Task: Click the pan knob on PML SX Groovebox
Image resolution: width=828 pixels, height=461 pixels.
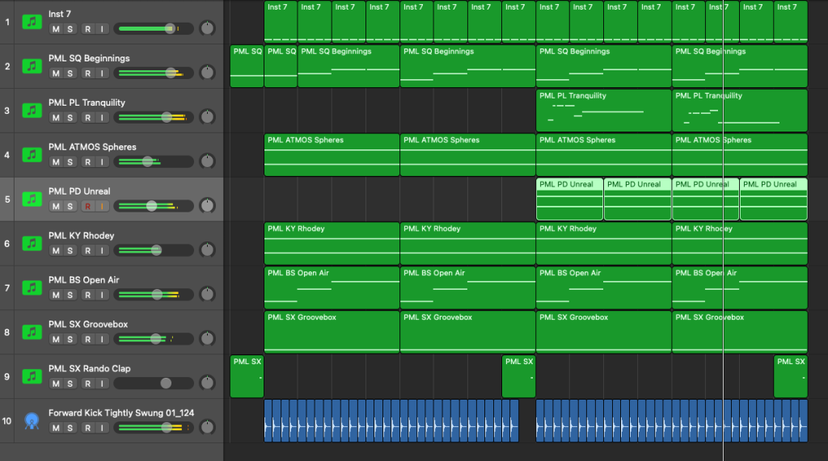Action: tap(208, 339)
